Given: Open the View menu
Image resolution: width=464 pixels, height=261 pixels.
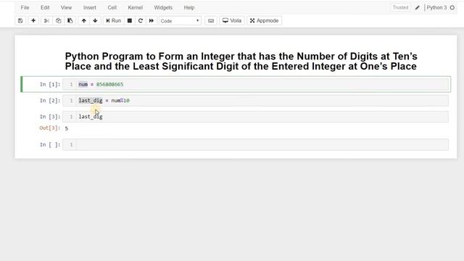Looking at the screenshot, I should point(66,8).
